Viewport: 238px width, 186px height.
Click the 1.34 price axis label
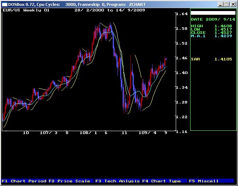(182, 87)
